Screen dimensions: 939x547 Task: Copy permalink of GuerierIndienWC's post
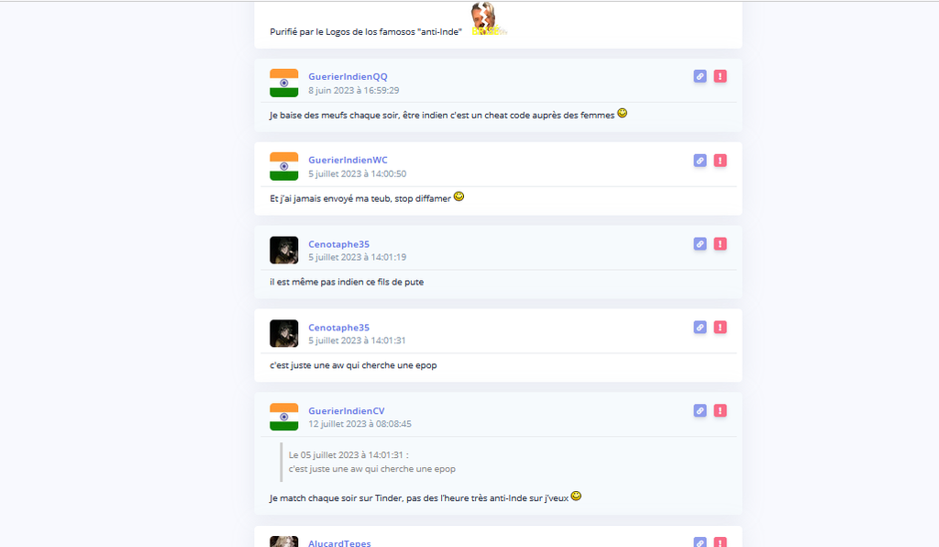coord(700,161)
